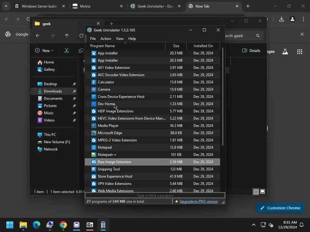Open the File menu in Geek Uninstaller
Screen dimensions: 310x232
(93, 39)
